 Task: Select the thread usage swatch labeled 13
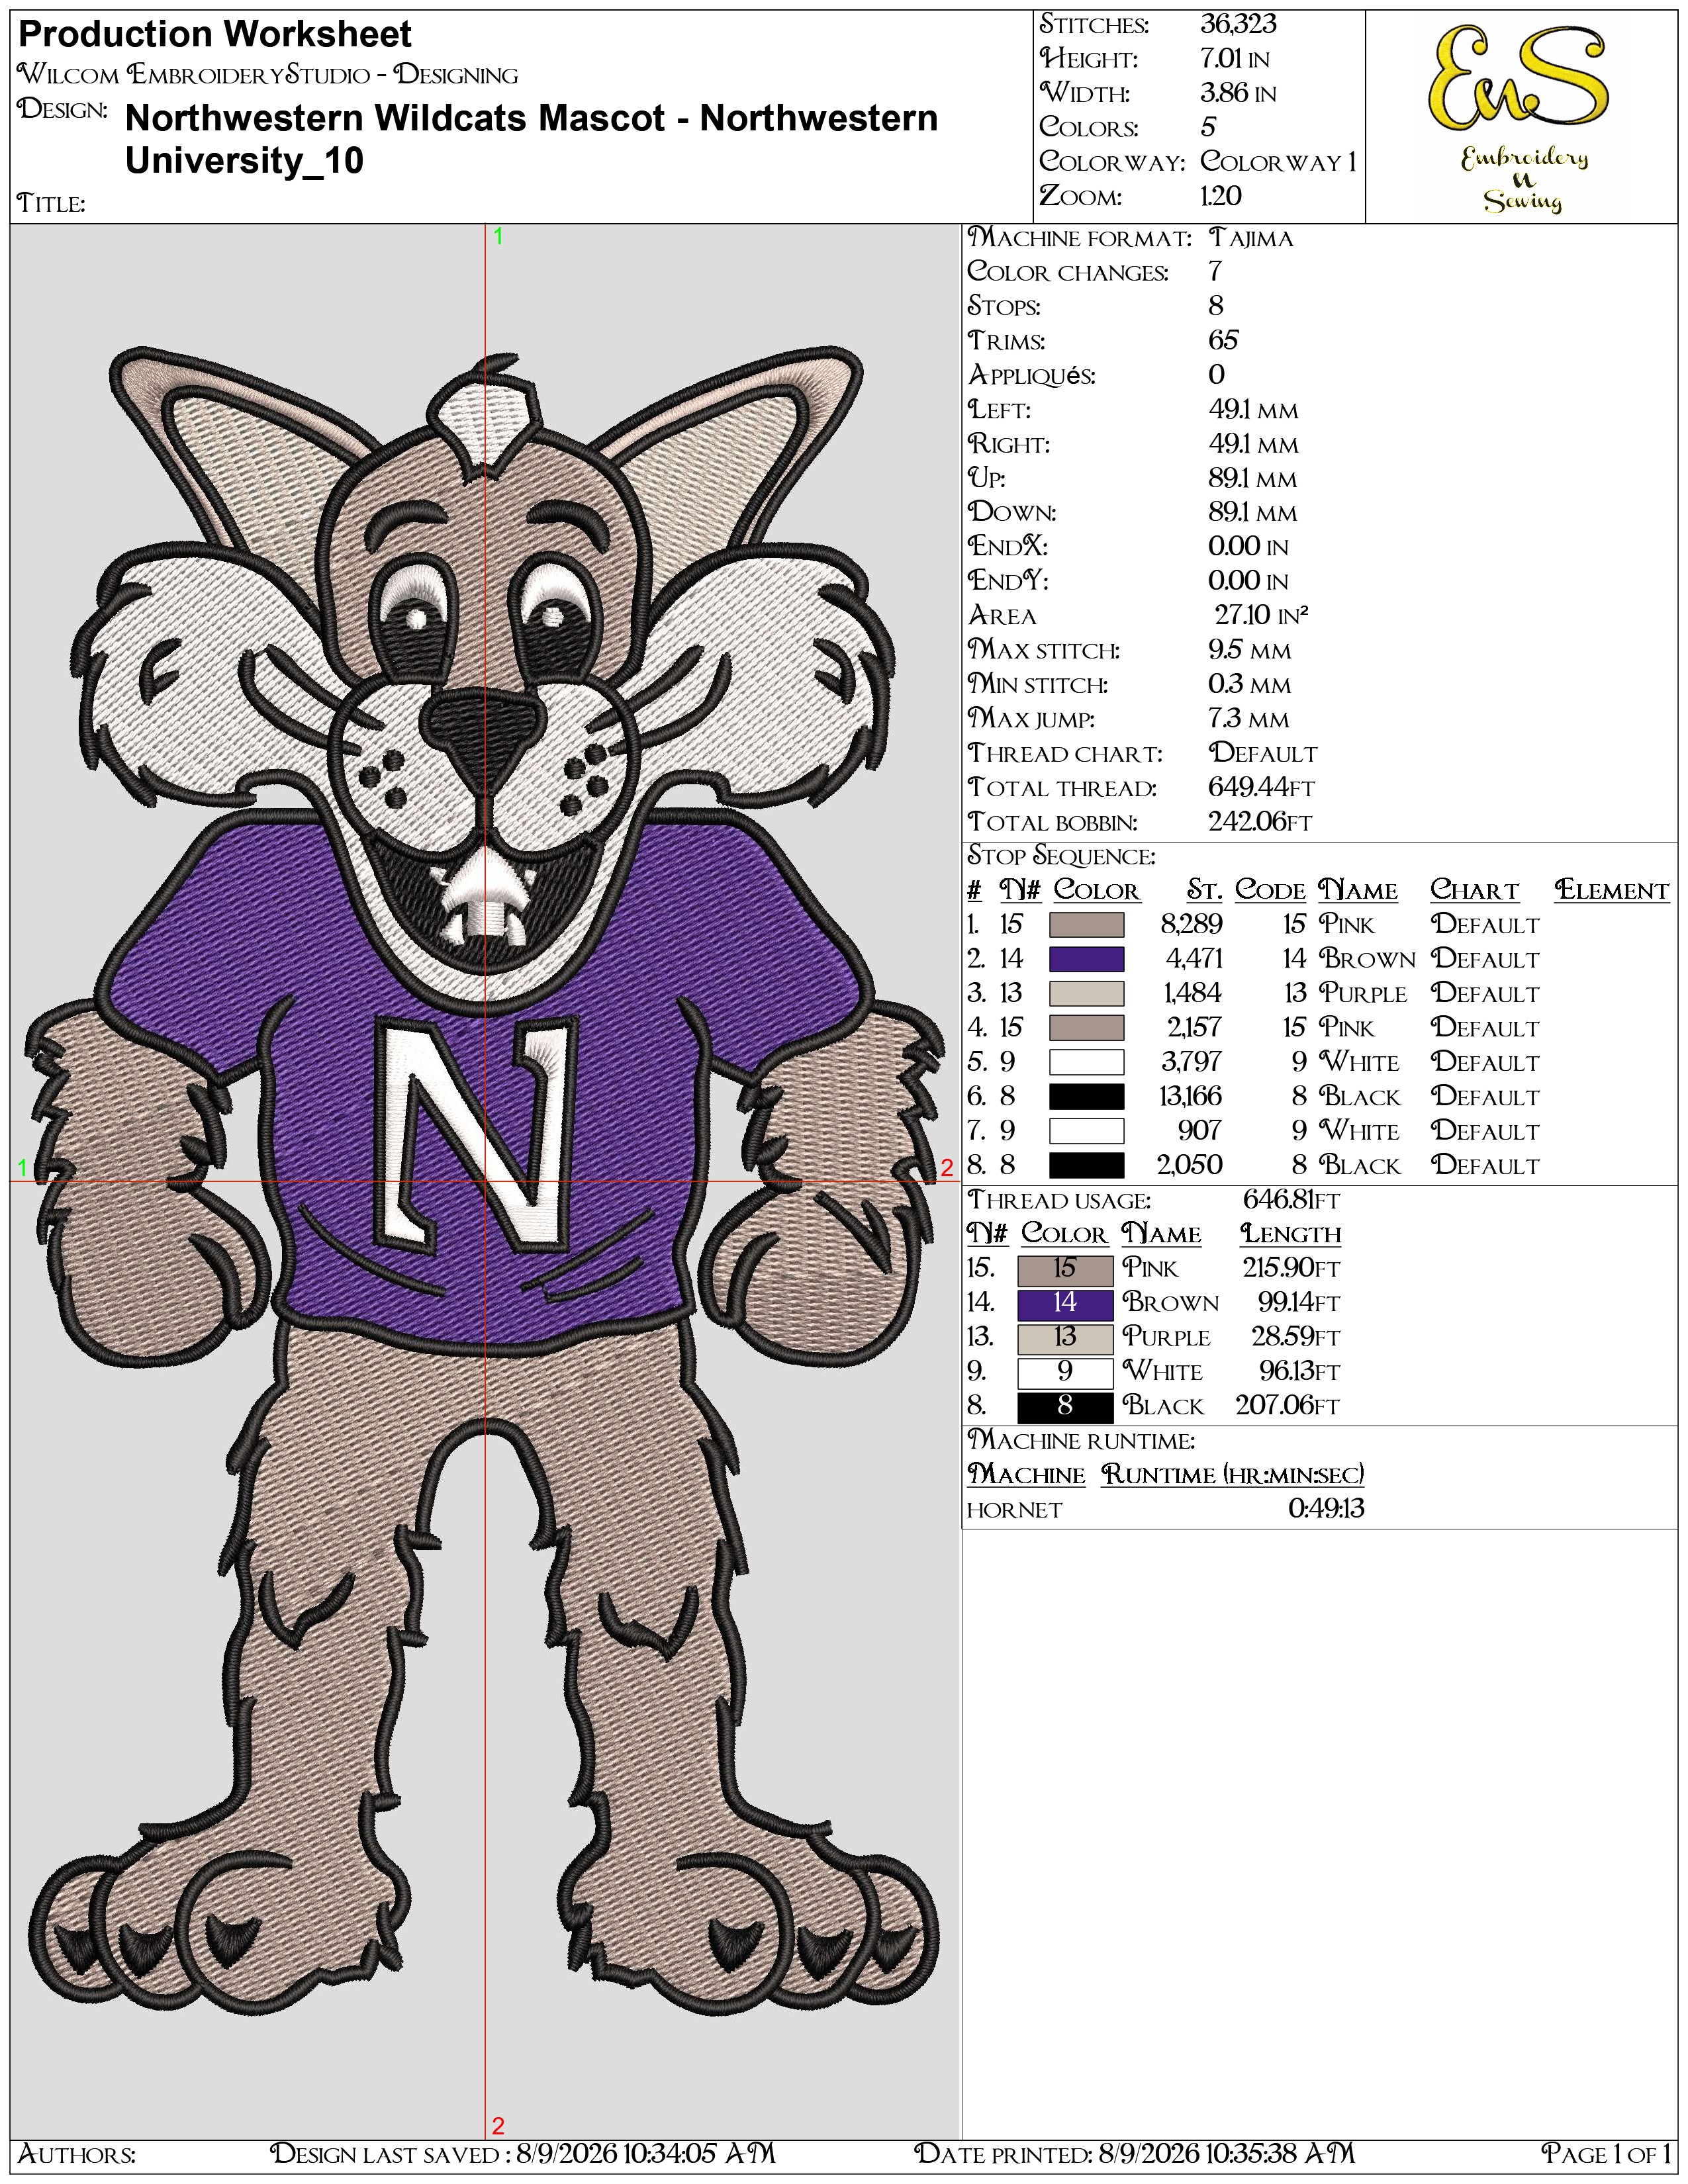(x=1065, y=1338)
